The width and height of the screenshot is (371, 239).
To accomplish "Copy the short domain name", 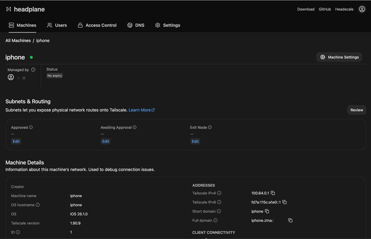I will (267, 211).
